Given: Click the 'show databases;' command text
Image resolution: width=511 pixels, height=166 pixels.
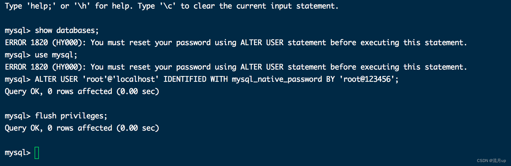Looking at the screenshot, I should click(x=67, y=31).
